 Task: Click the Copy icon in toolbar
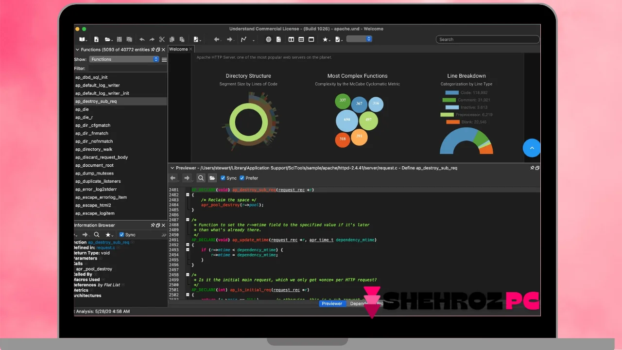pos(172,39)
